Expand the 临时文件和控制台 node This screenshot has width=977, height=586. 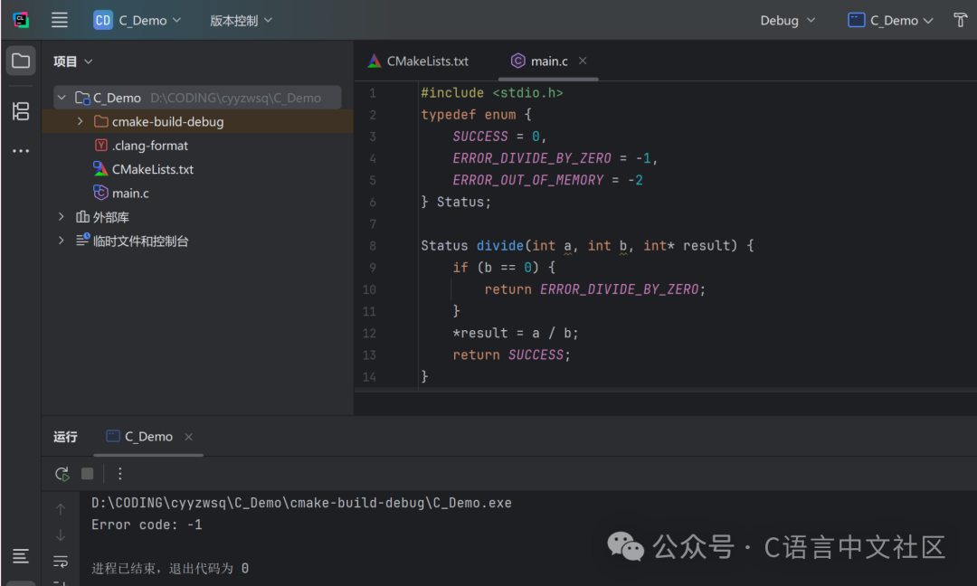62,241
